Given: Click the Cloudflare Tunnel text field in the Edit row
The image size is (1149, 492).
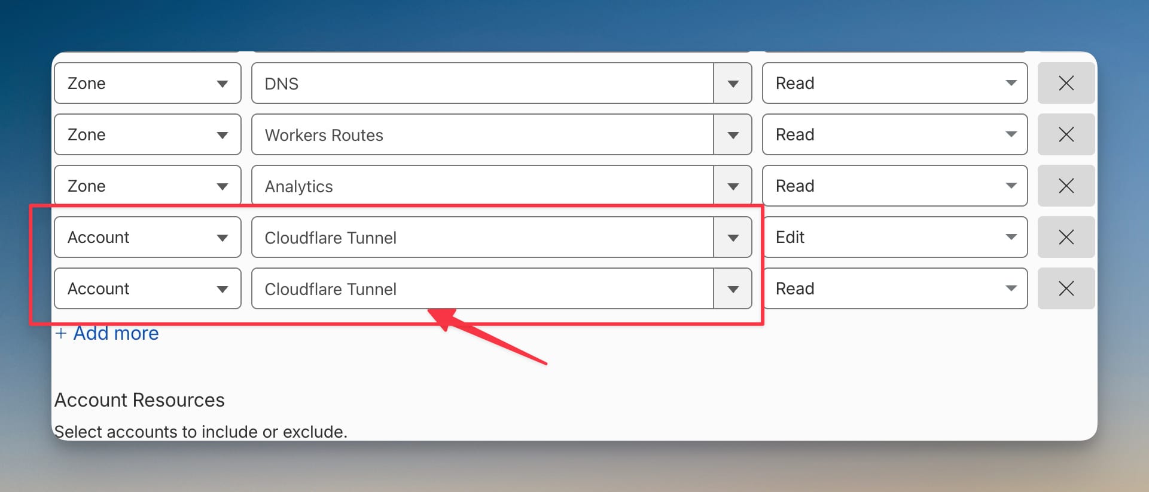Looking at the screenshot, I should click(x=483, y=237).
